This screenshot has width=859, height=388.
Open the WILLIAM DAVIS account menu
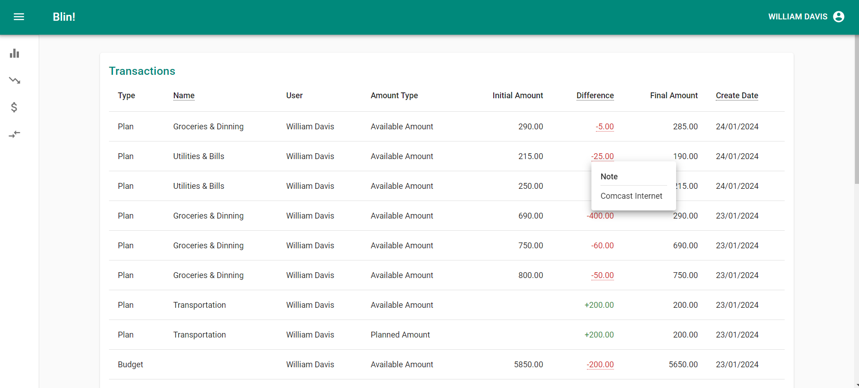[x=806, y=17]
